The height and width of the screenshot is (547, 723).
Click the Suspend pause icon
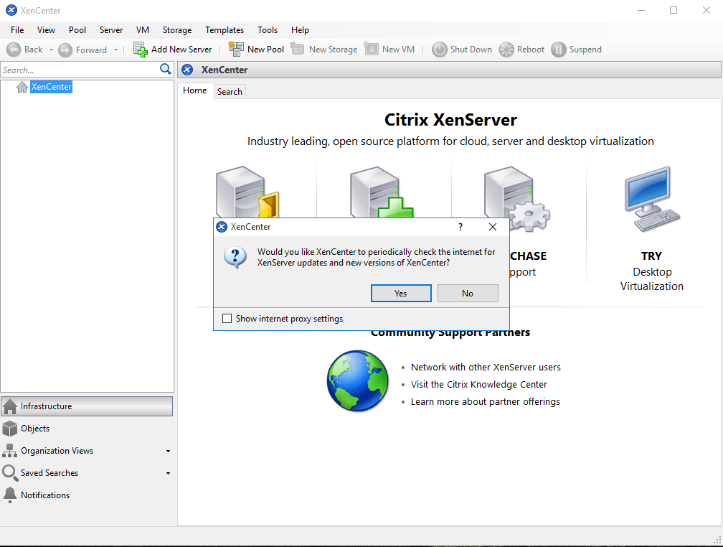tap(558, 50)
